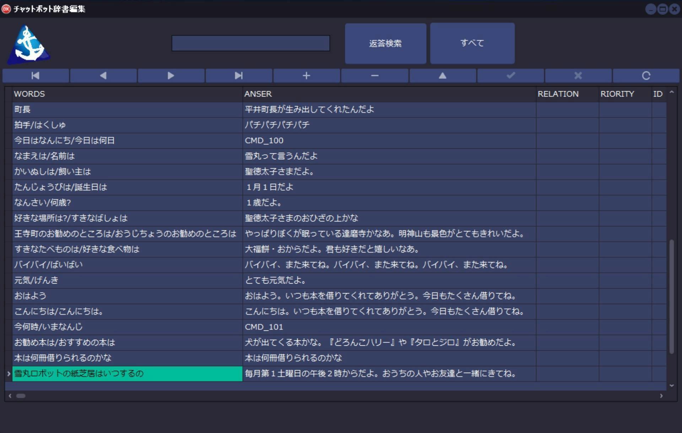Select 聖徳太子さまだよ。 answer cell
The height and width of the screenshot is (433, 682).
click(389, 172)
